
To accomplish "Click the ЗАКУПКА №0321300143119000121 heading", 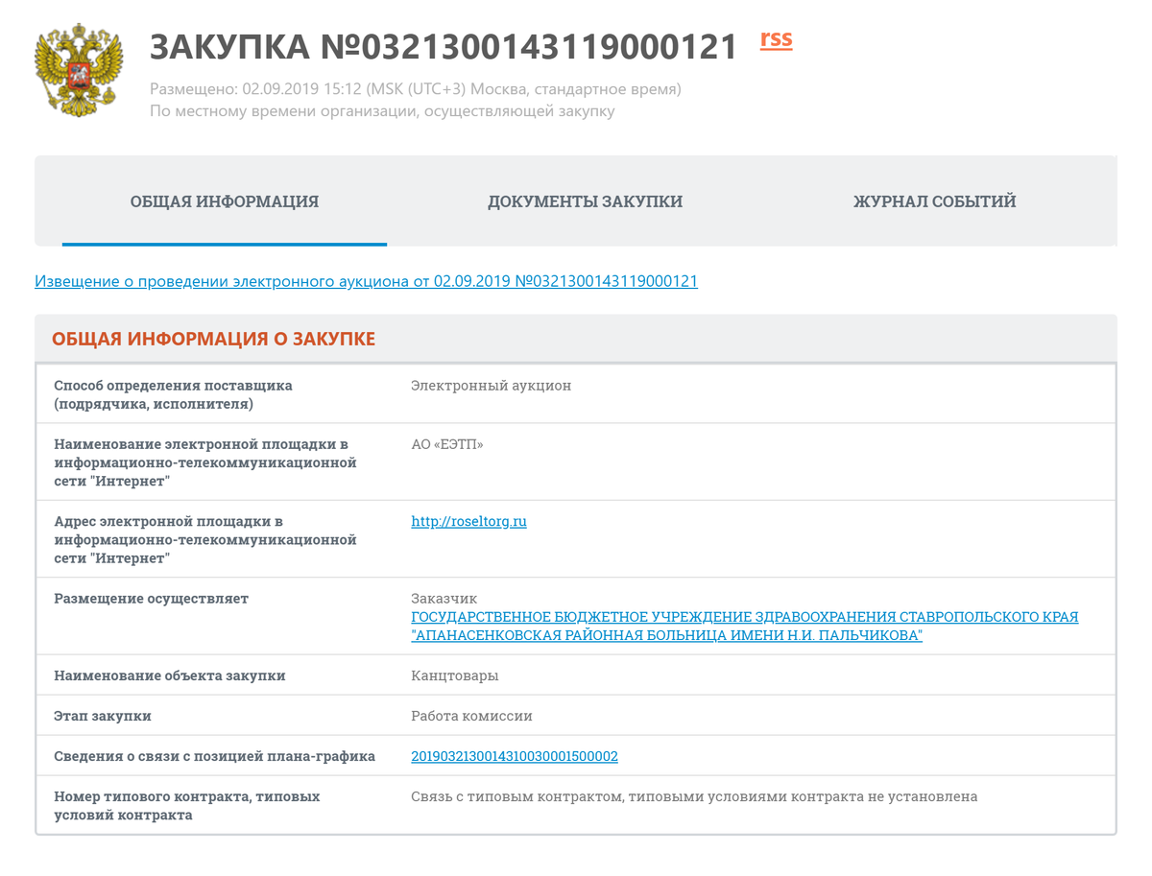I will 444,46.
